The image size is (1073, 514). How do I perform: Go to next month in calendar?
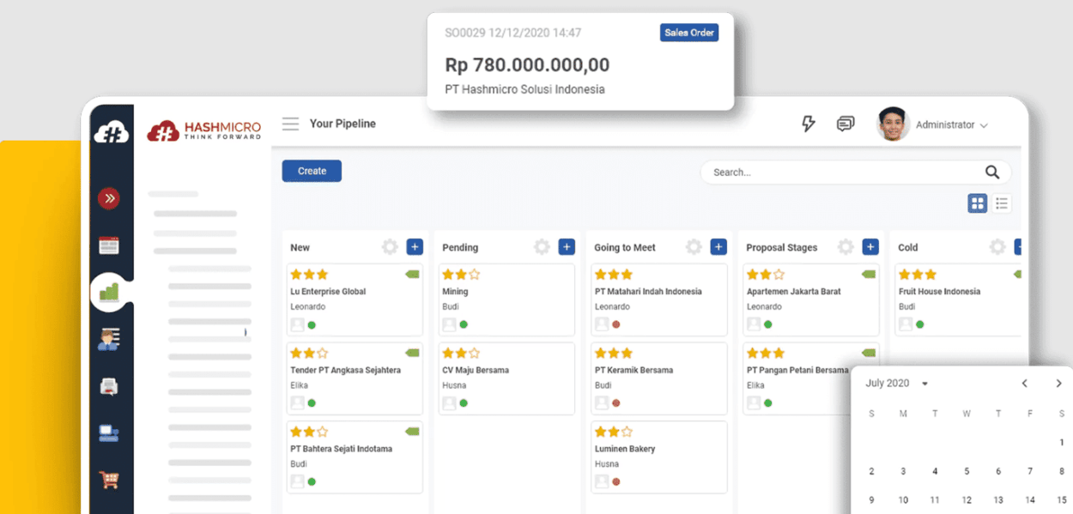1058,384
